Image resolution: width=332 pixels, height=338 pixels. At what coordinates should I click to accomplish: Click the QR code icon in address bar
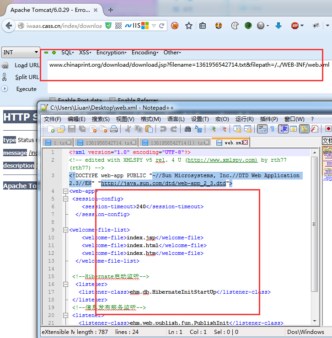tap(118, 26)
